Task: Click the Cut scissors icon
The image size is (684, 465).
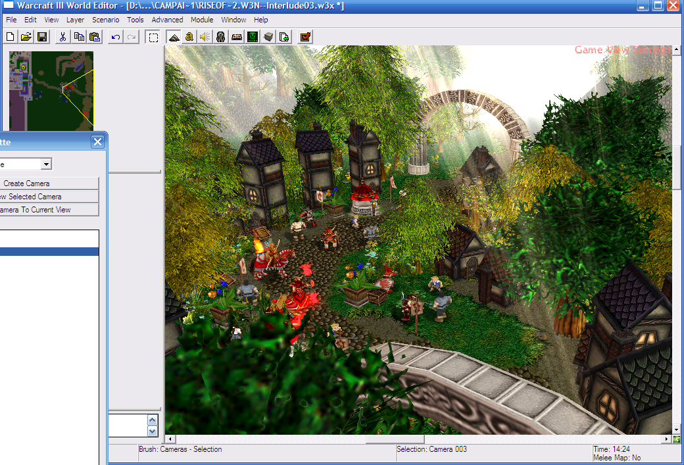Action: click(x=63, y=37)
